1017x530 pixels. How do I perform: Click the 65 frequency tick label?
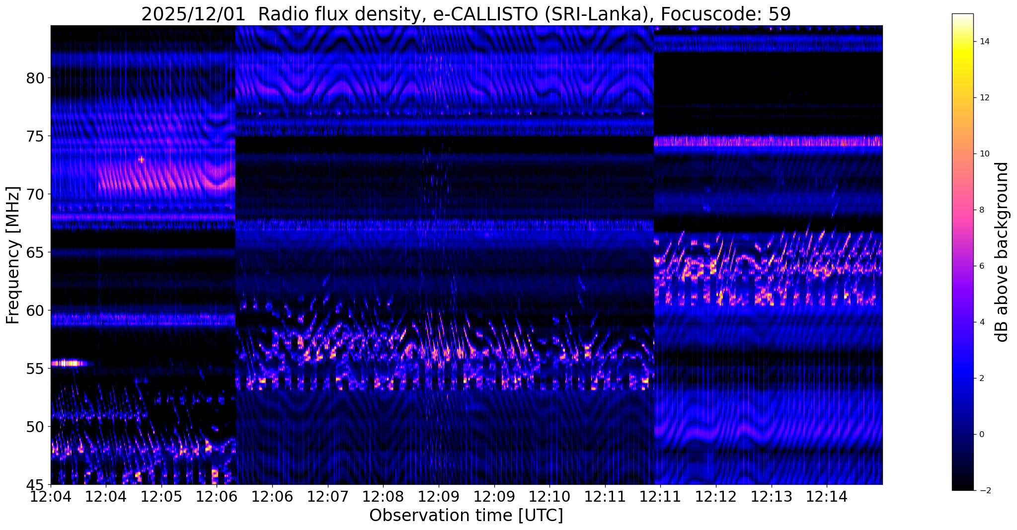click(x=36, y=252)
